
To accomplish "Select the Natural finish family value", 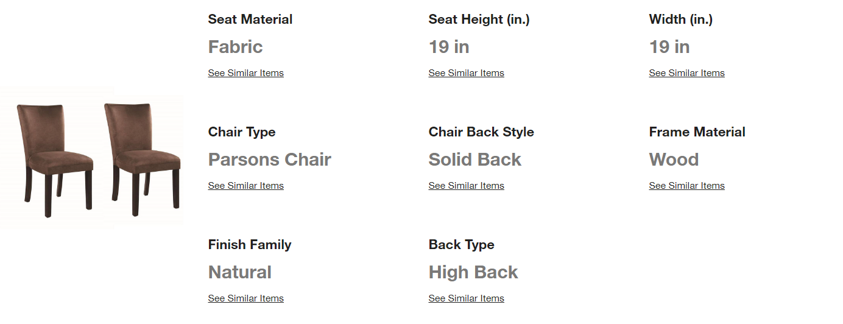I will (x=240, y=272).
